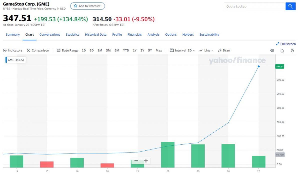
Task: Open Full screen chart view
Action: tap(286, 44)
